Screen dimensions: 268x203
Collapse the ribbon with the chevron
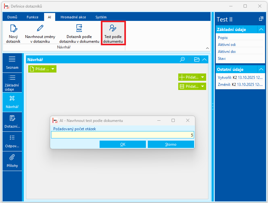(207, 48)
